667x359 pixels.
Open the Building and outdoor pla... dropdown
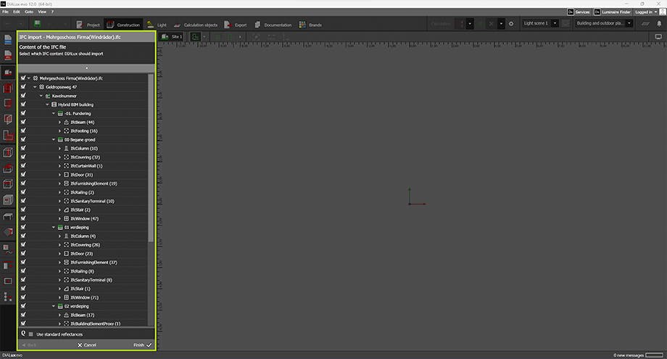click(x=629, y=23)
